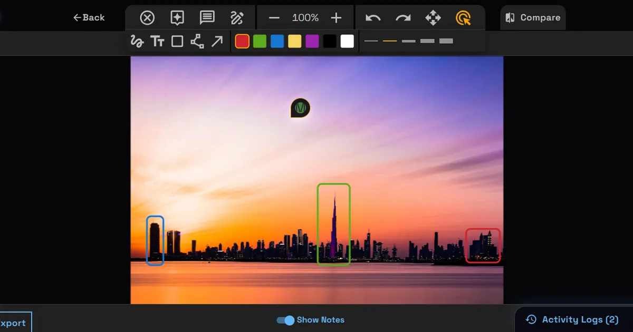Choose the pointer select tool
The image size is (633, 332).
pyautogui.click(x=463, y=18)
